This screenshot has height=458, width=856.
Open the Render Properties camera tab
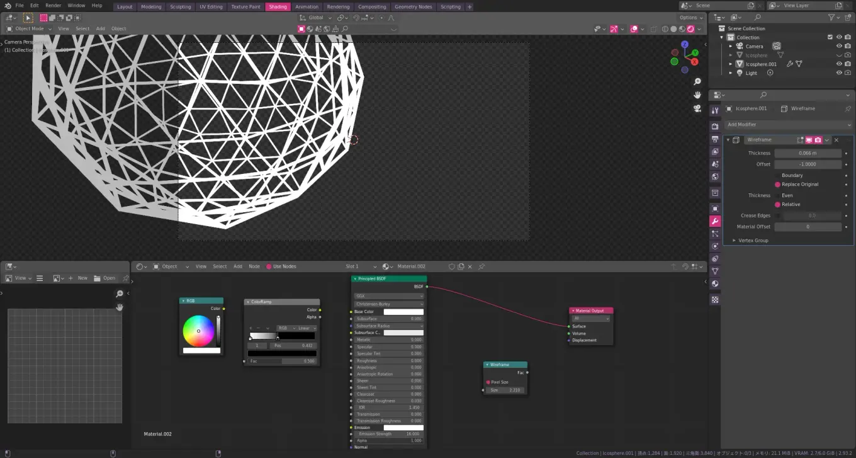(715, 125)
